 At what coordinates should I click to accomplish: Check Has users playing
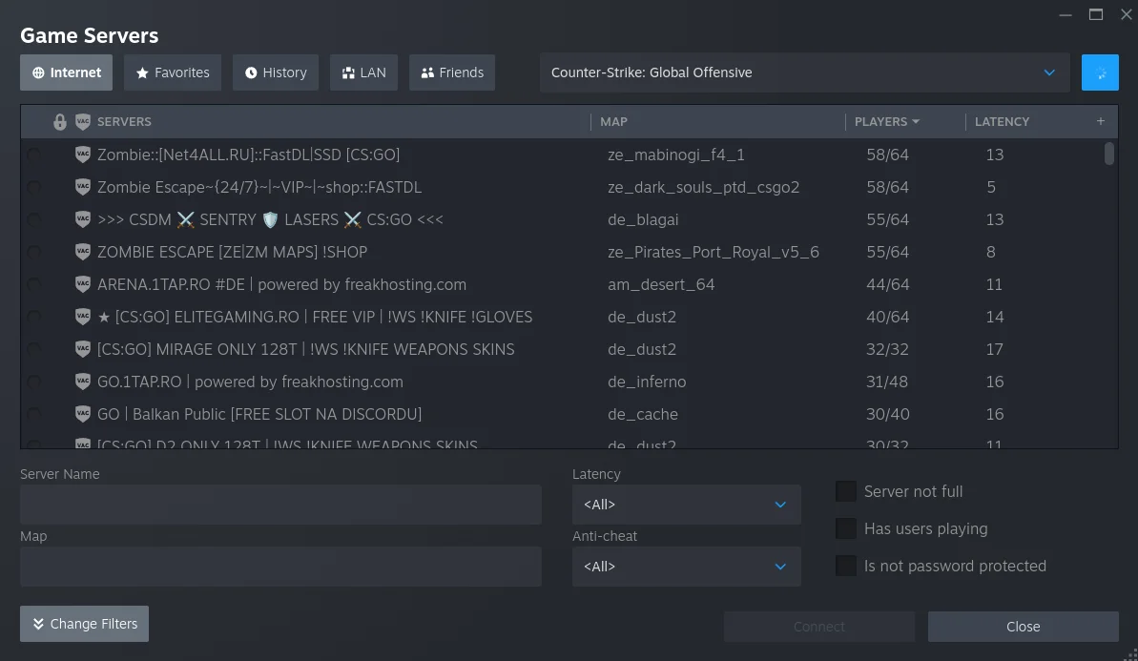click(x=845, y=527)
